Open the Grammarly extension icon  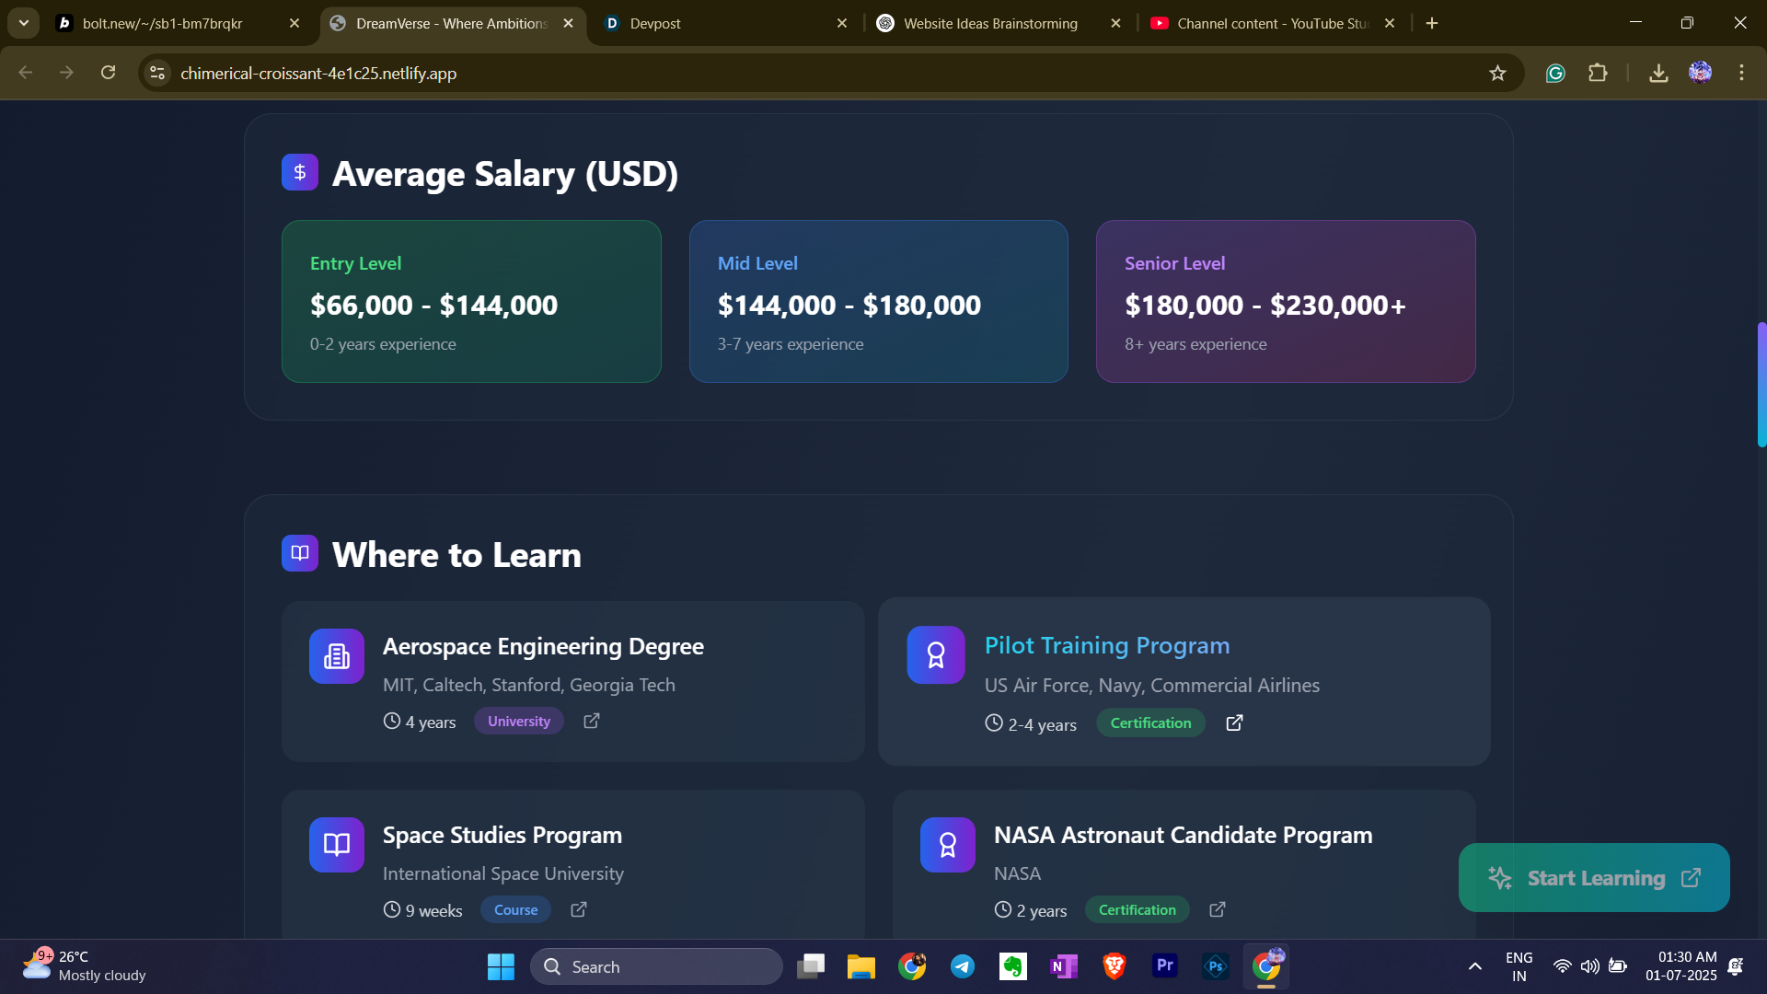tap(1555, 73)
